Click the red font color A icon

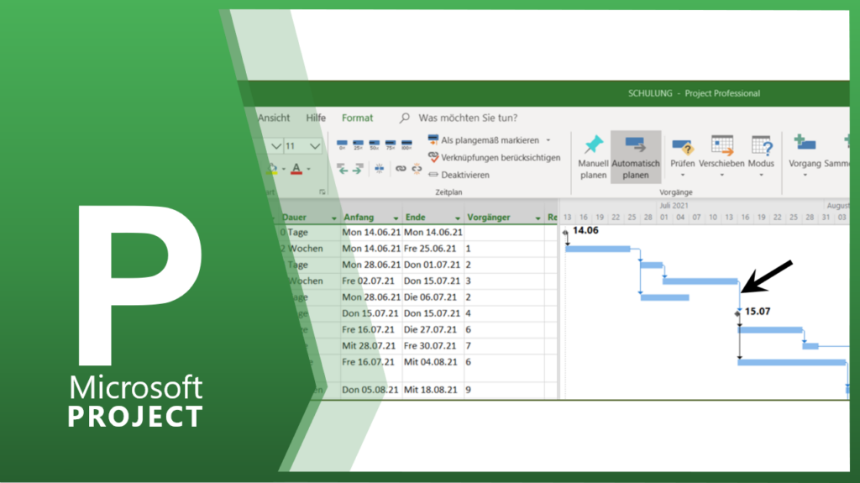click(296, 169)
